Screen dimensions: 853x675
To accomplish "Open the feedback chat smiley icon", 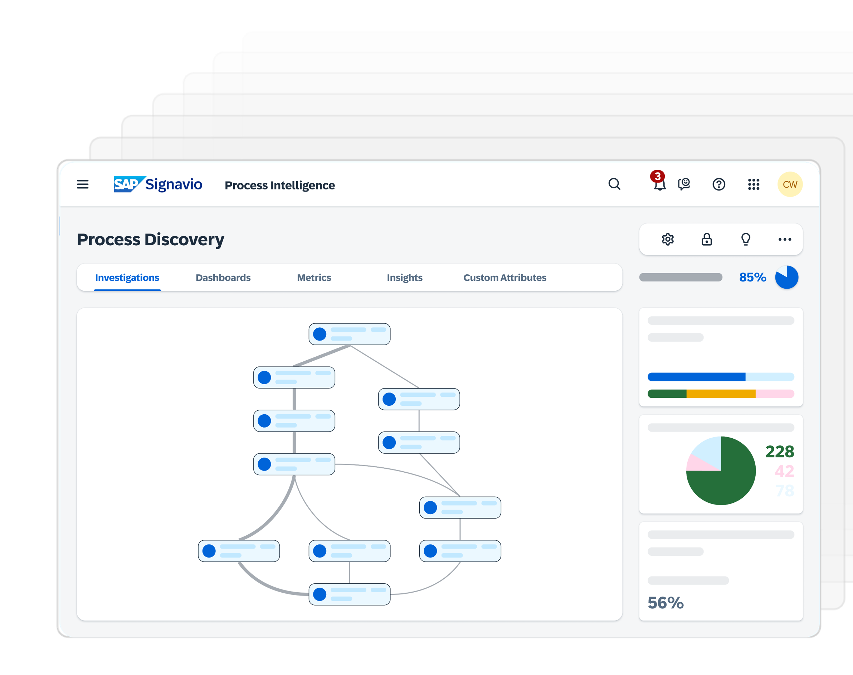I will [x=684, y=184].
